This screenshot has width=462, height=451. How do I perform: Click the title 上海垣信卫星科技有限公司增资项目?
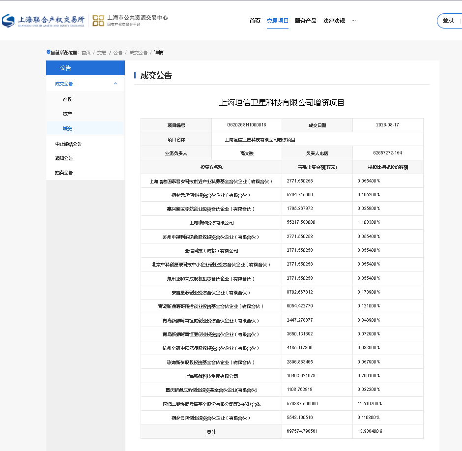[282, 103]
